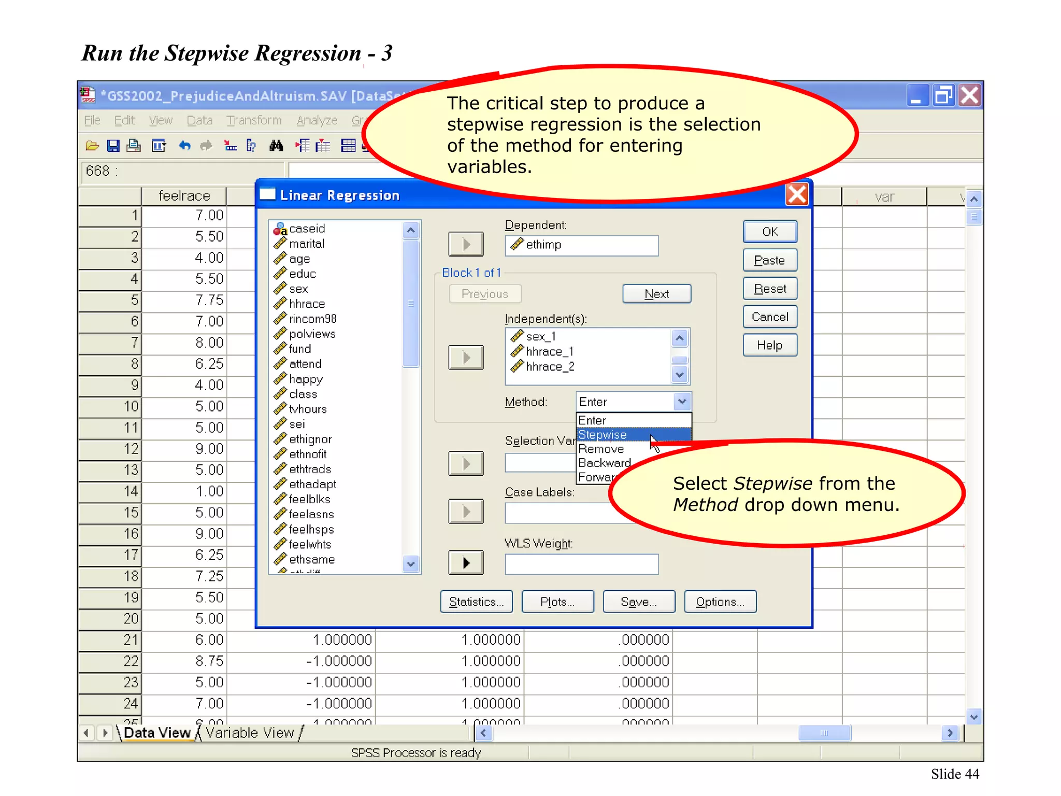1061x796 pixels.
Task: Open the Dialog Recall toolbar icon
Action: pyautogui.click(x=159, y=146)
